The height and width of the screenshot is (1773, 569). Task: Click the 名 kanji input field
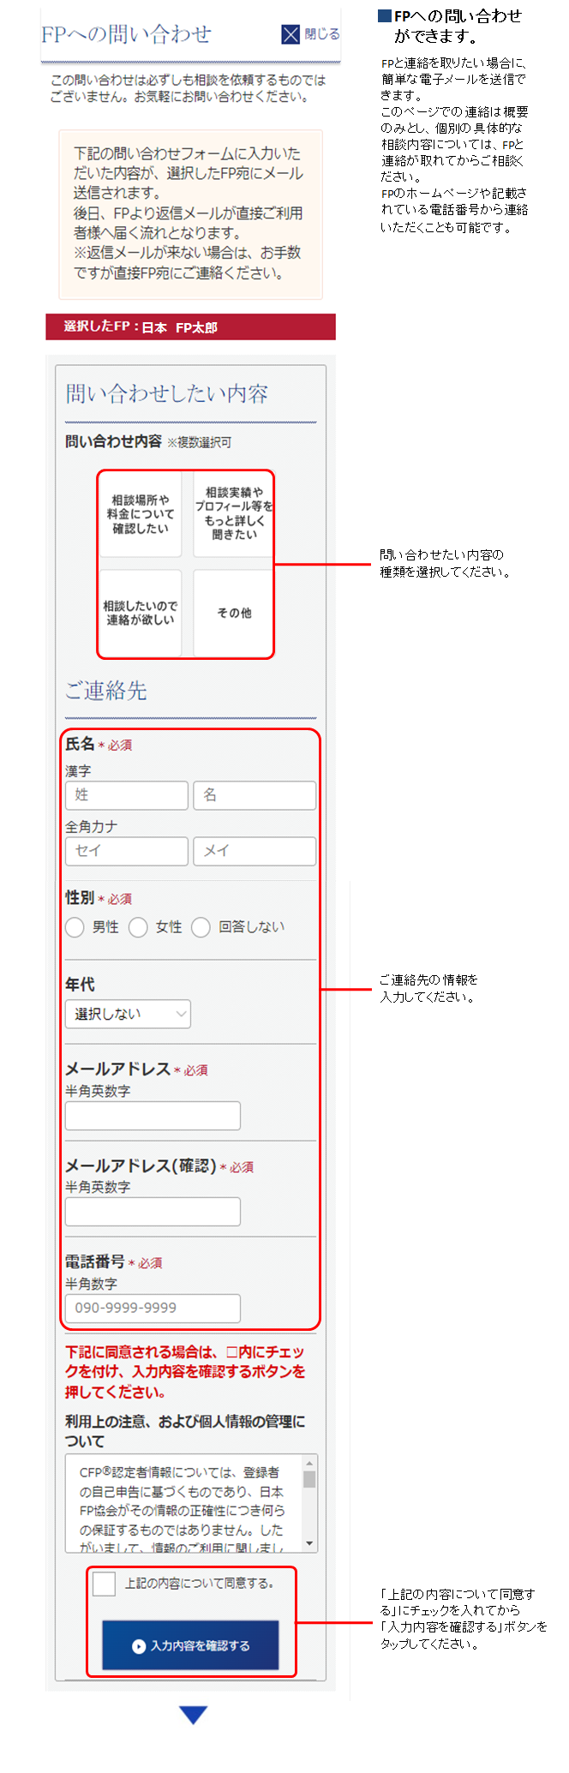pos(255,795)
